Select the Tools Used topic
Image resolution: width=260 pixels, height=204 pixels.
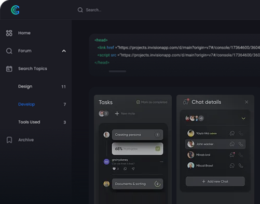point(29,122)
